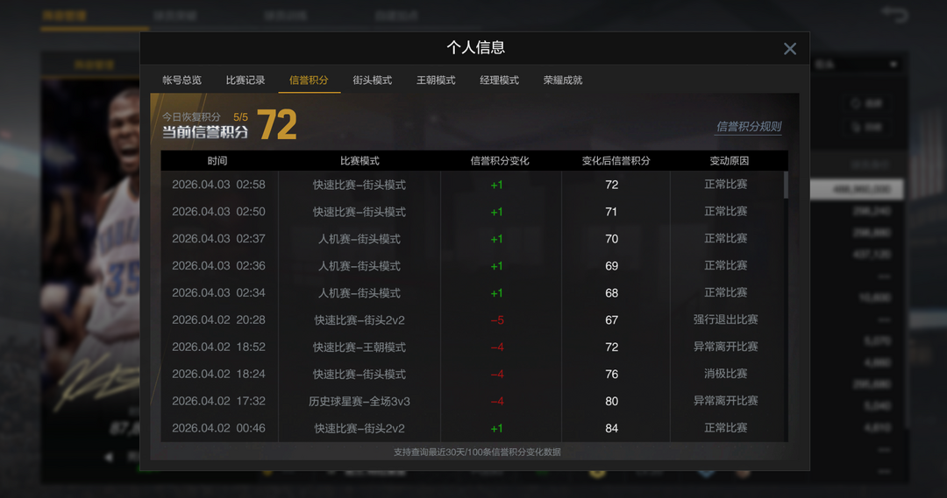
Task: Click the resulting score 76 cell
Action: coord(612,374)
